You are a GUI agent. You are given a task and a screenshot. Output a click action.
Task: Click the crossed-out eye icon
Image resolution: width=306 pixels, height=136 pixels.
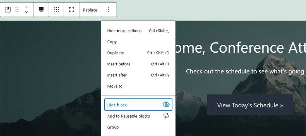coord(166,105)
